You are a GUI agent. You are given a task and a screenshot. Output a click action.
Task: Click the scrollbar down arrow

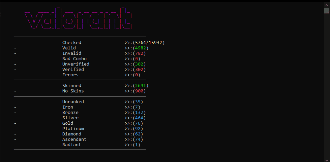coord(327,160)
